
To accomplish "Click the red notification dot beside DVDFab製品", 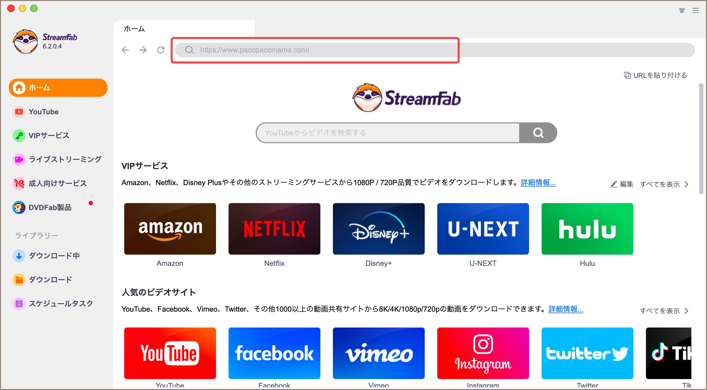I will [x=91, y=203].
